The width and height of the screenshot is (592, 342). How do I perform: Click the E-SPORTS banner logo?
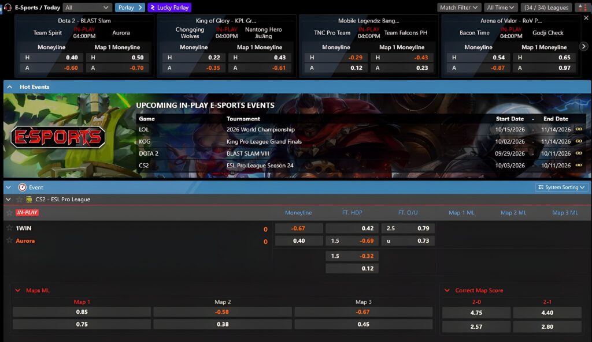[x=58, y=137]
